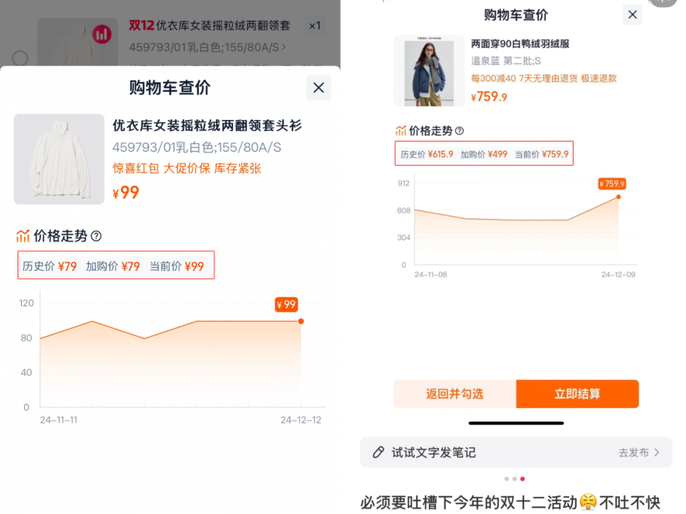Tap the large ¥99 price under the sweater tags

(x=126, y=193)
